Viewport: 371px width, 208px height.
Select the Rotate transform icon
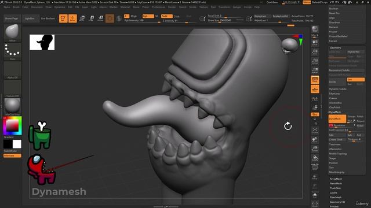pos(100,18)
